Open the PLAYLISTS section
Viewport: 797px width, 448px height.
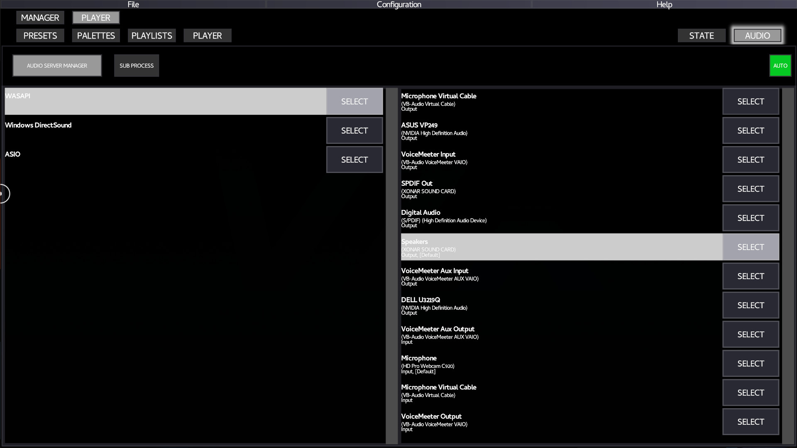152,35
